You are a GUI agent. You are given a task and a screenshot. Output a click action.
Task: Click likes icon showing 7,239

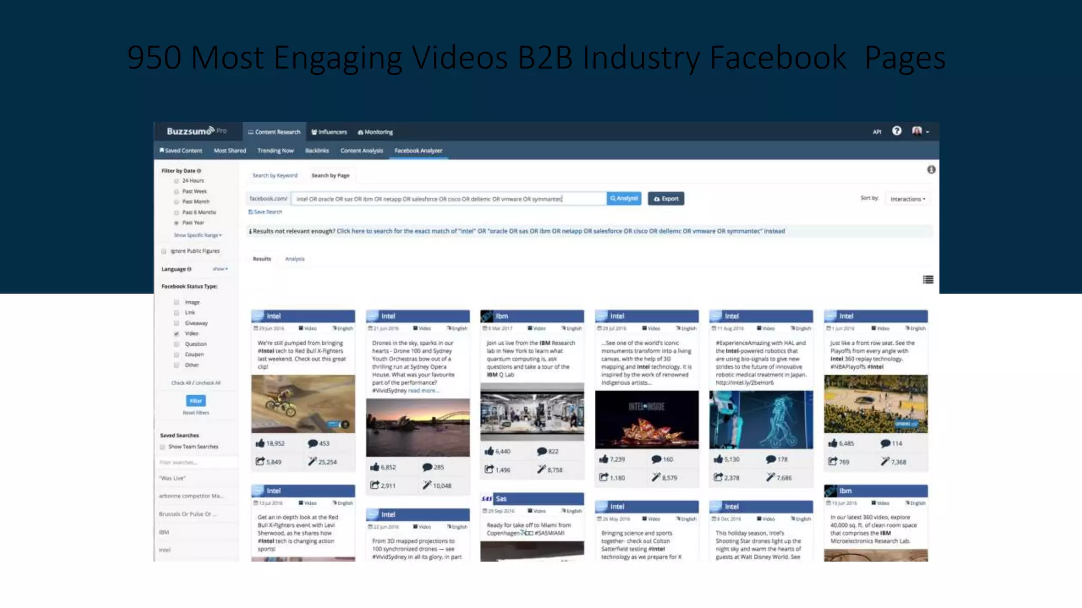coord(604,459)
